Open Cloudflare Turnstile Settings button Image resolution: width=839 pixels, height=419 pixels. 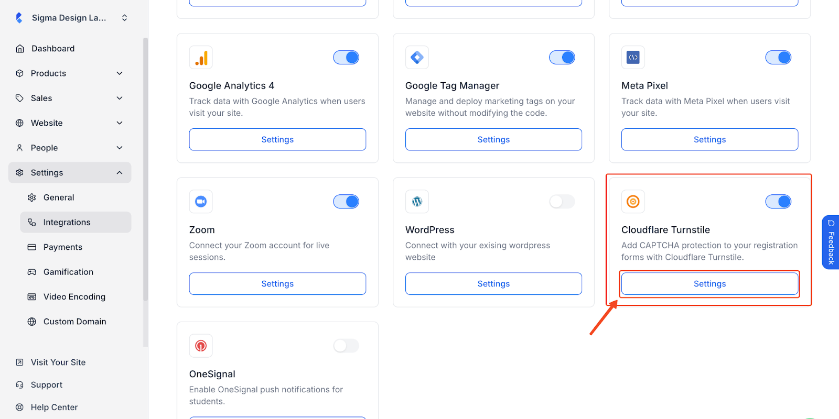709,284
